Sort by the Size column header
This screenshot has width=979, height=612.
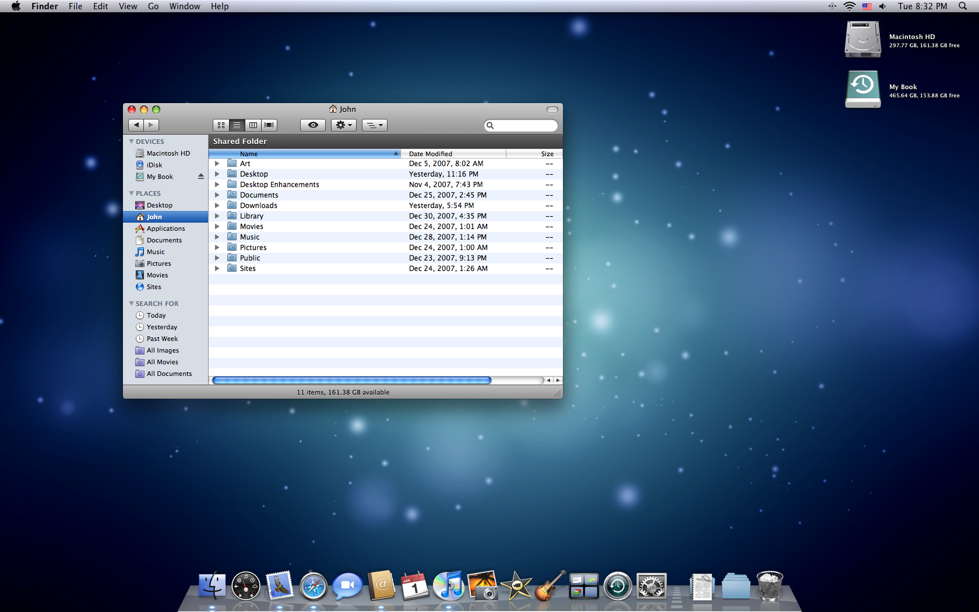[x=534, y=154]
